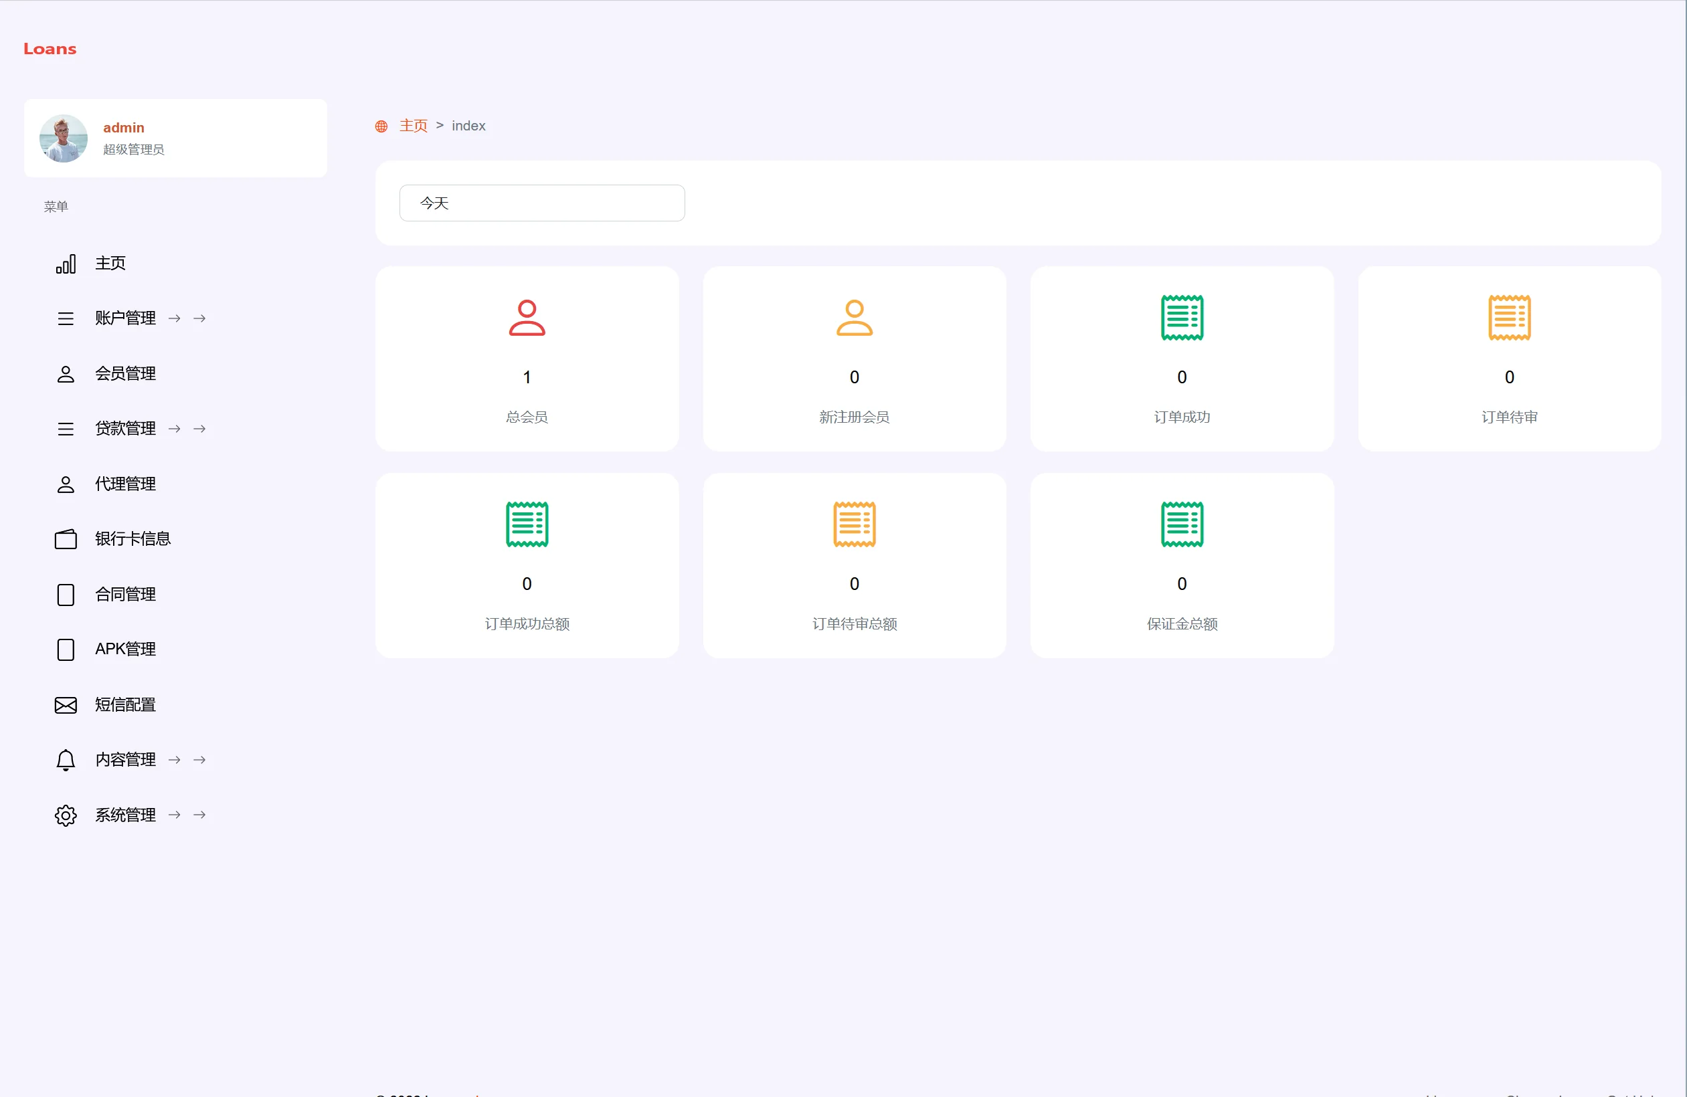Click the green receipt icon above 订单成功
1687x1097 pixels.
(1182, 318)
